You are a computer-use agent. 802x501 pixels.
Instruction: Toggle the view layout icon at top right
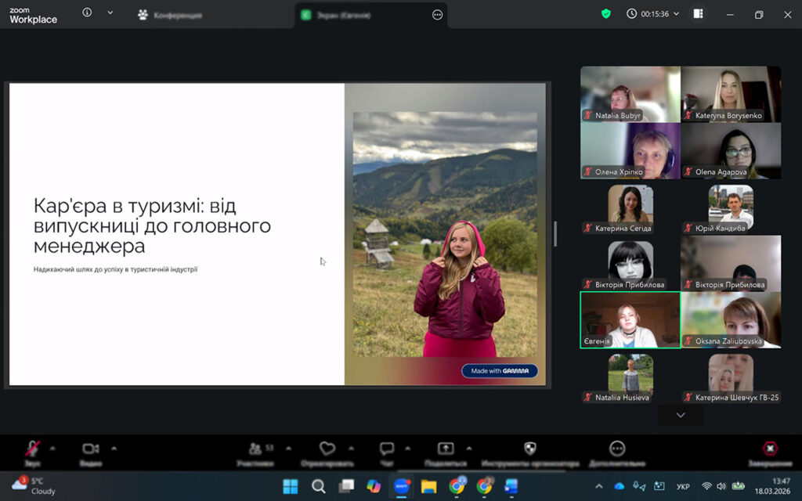(x=698, y=14)
